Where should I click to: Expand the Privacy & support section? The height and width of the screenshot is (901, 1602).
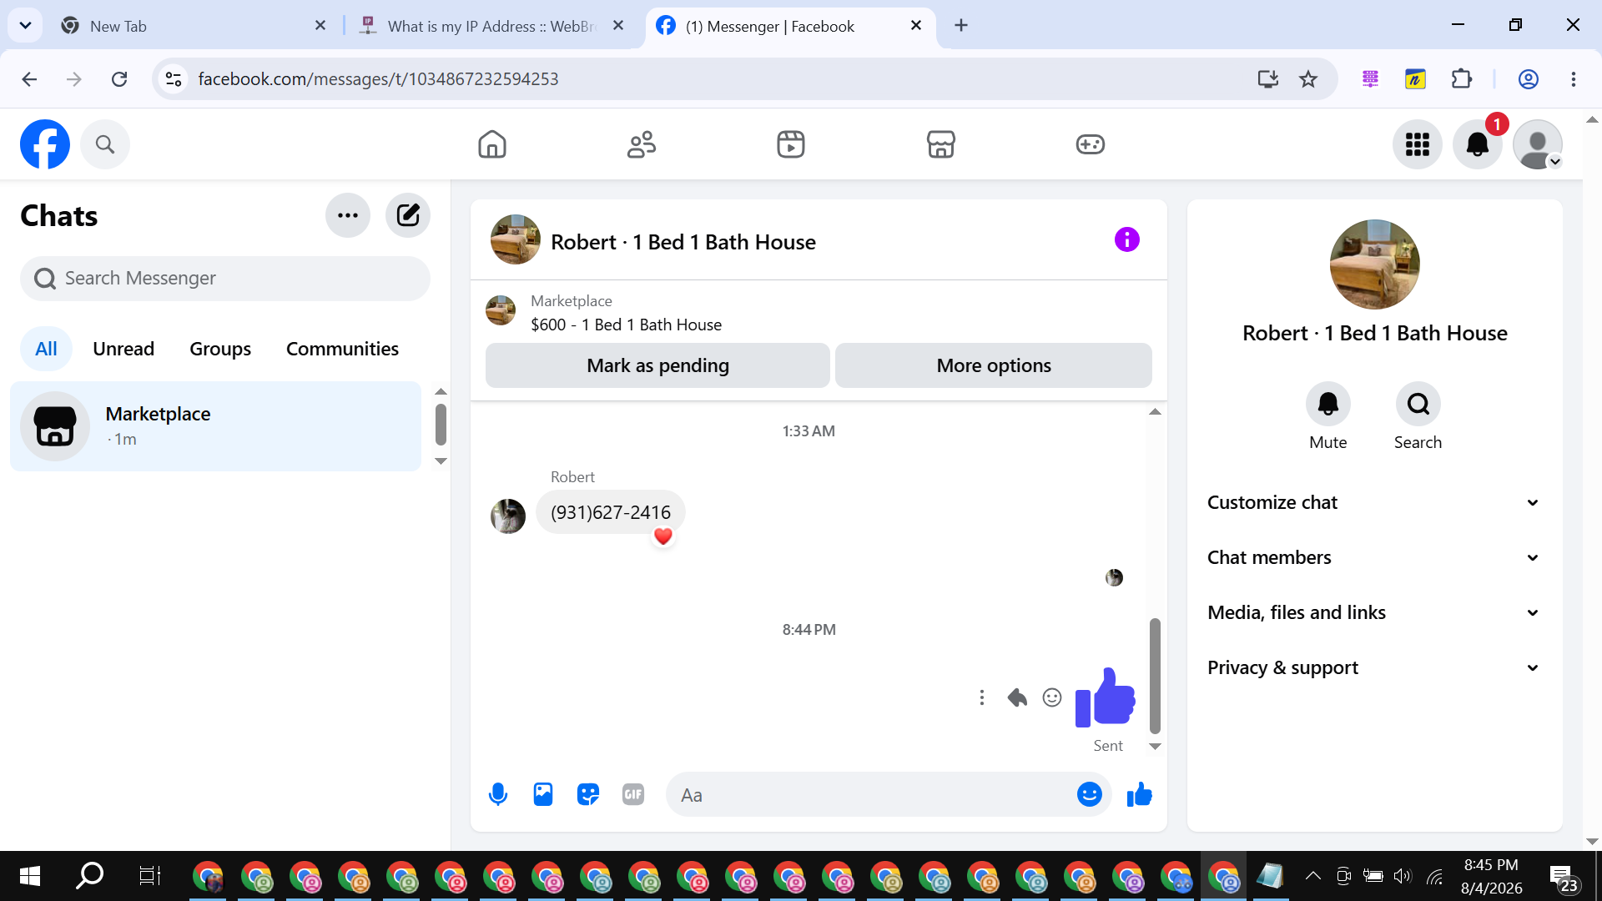pos(1374,667)
